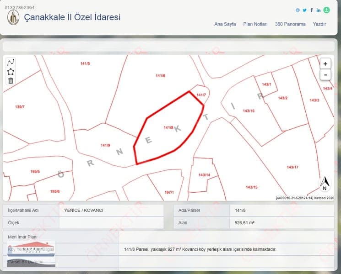Click the Çanakkale İl Özel İdaresi title
This screenshot has width=341, height=274.
(72, 17)
